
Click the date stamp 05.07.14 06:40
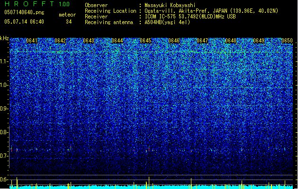(x=24, y=22)
